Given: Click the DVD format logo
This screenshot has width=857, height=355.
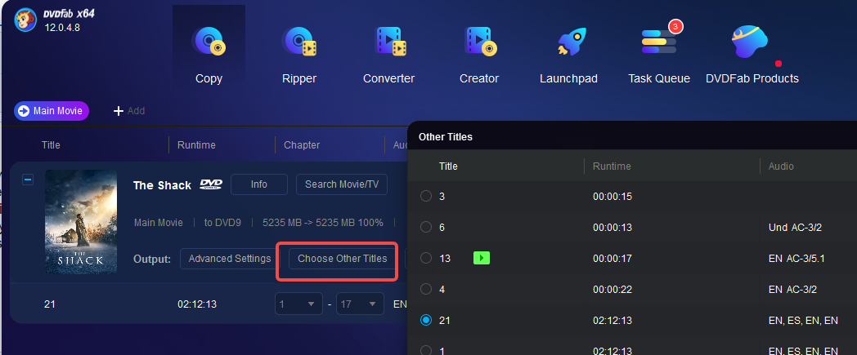Looking at the screenshot, I should pos(211,184).
